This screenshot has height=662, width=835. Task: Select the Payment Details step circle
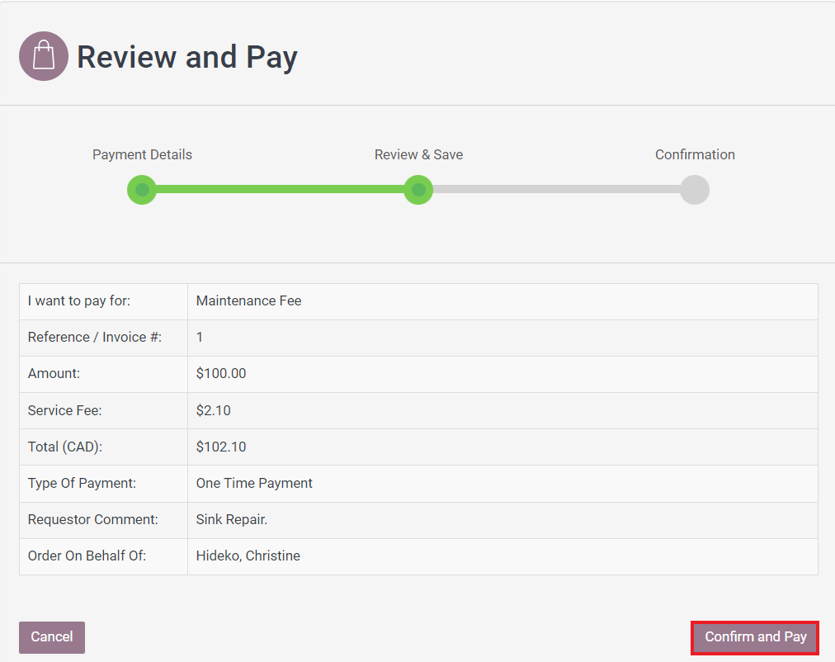[142, 190]
